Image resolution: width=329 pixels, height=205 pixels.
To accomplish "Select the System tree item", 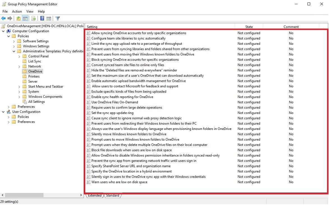I will (34, 92).
